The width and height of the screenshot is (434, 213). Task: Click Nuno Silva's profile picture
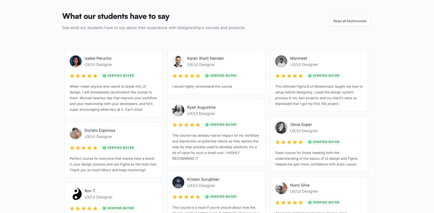(281, 188)
